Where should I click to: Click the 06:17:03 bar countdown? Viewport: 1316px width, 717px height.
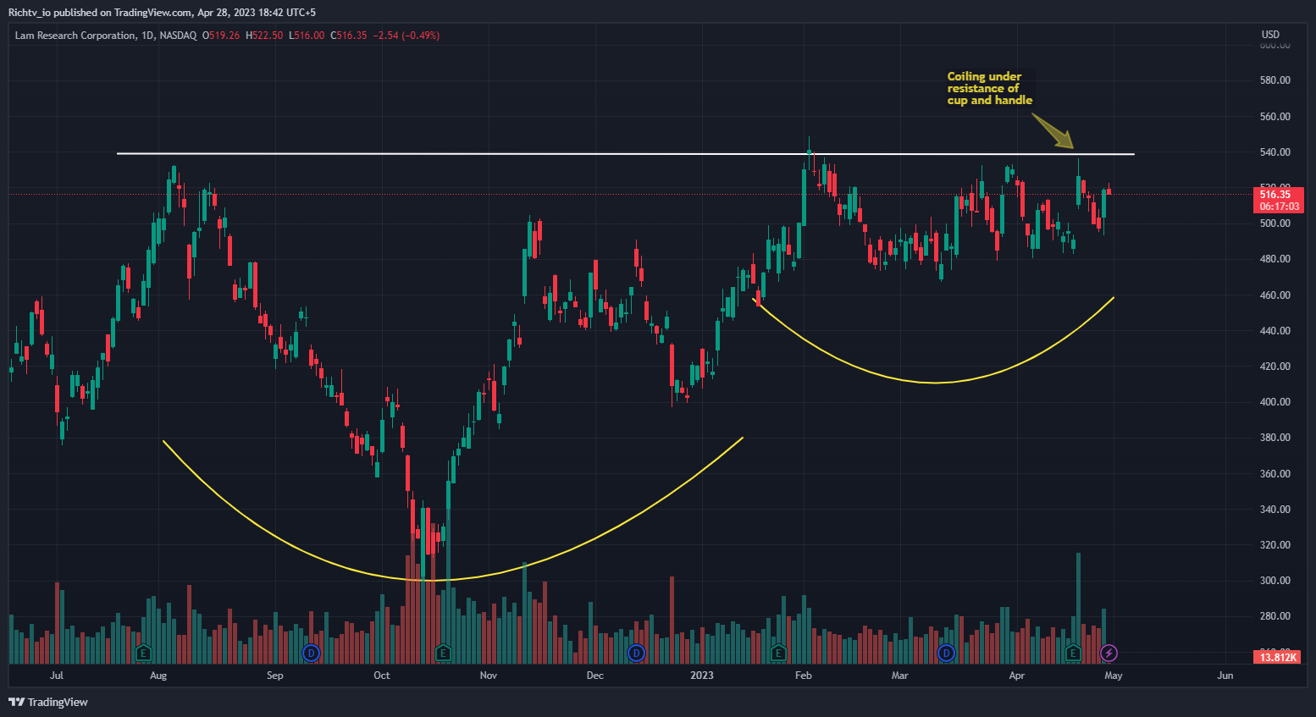coord(1278,207)
